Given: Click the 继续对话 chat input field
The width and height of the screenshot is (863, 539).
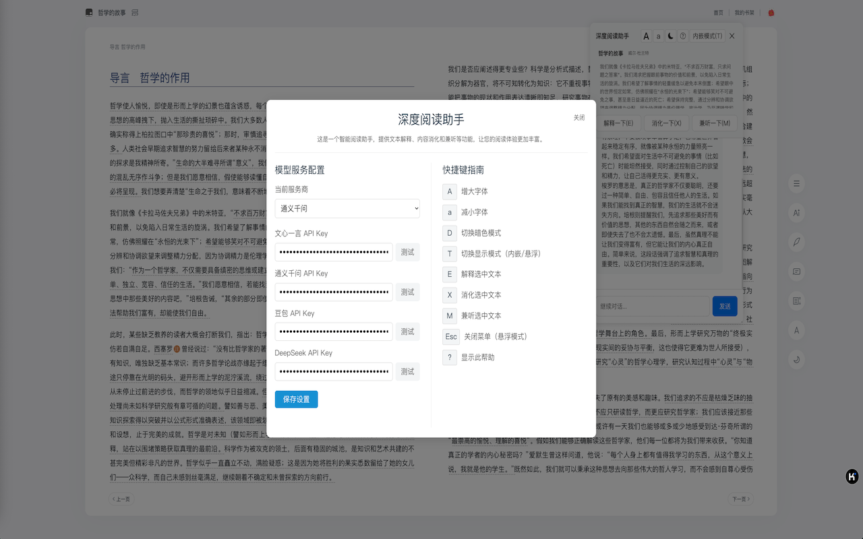Looking at the screenshot, I should click(653, 307).
